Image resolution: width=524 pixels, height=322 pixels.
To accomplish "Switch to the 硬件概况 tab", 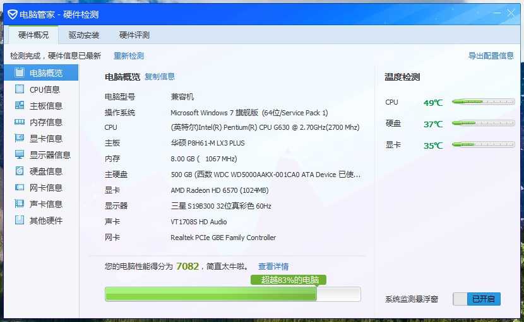I will (x=33, y=35).
